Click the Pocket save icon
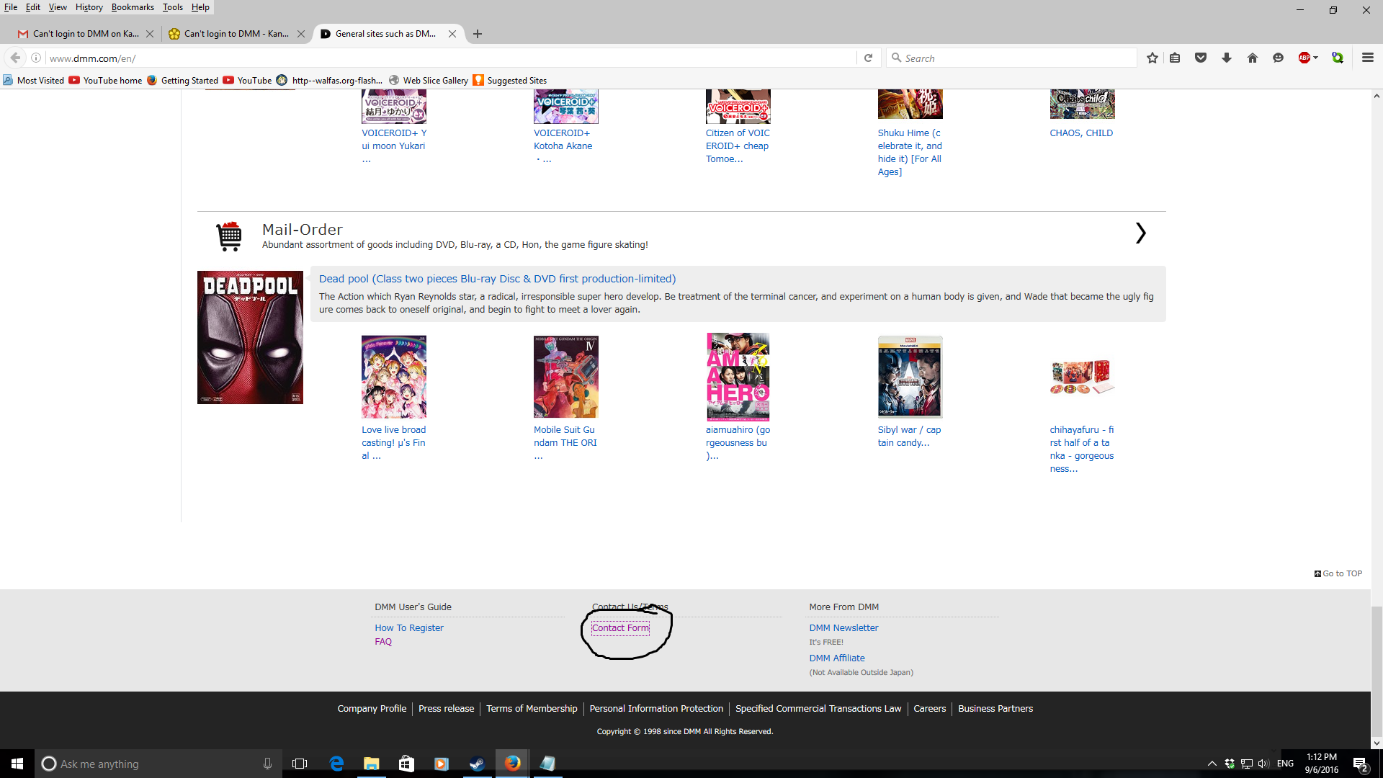The height and width of the screenshot is (778, 1383). (1201, 58)
